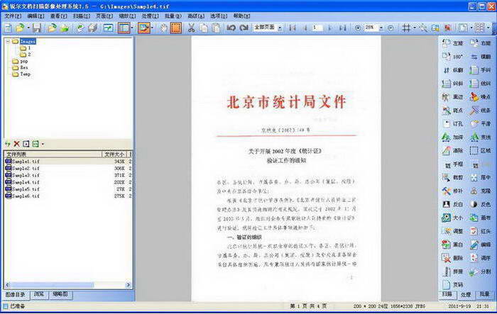
Task: Click the grid lines toolbar icon
Action: click(x=406, y=28)
